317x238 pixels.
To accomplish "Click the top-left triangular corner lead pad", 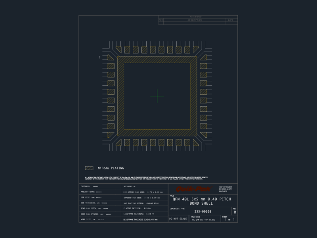I will coord(119,49).
